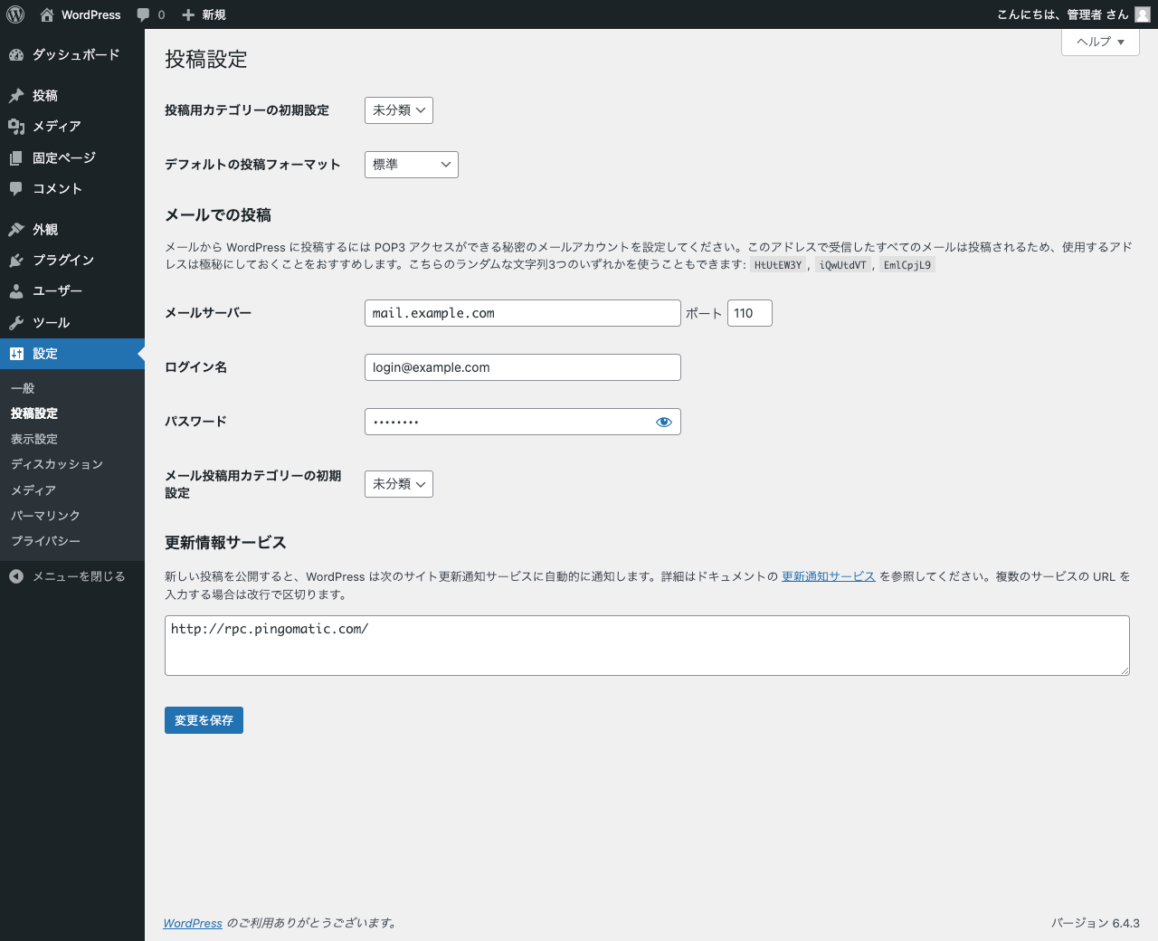Viewport: 1158px width, 941px height.
Task: Open 投稿用カテゴリーの初期設定 dropdown
Action: click(x=399, y=110)
